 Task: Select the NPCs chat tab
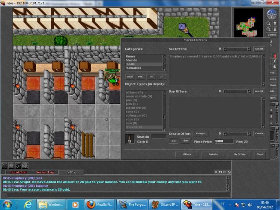71,173
